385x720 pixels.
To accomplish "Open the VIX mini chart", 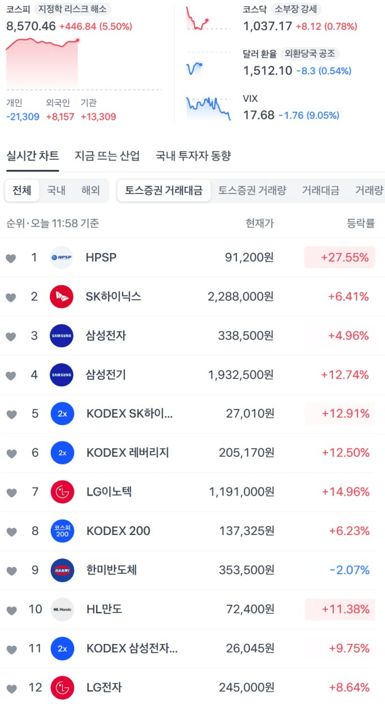I will click(208, 108).
